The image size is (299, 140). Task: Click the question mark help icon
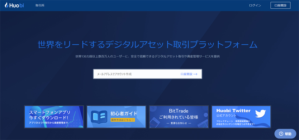[281, 134]
